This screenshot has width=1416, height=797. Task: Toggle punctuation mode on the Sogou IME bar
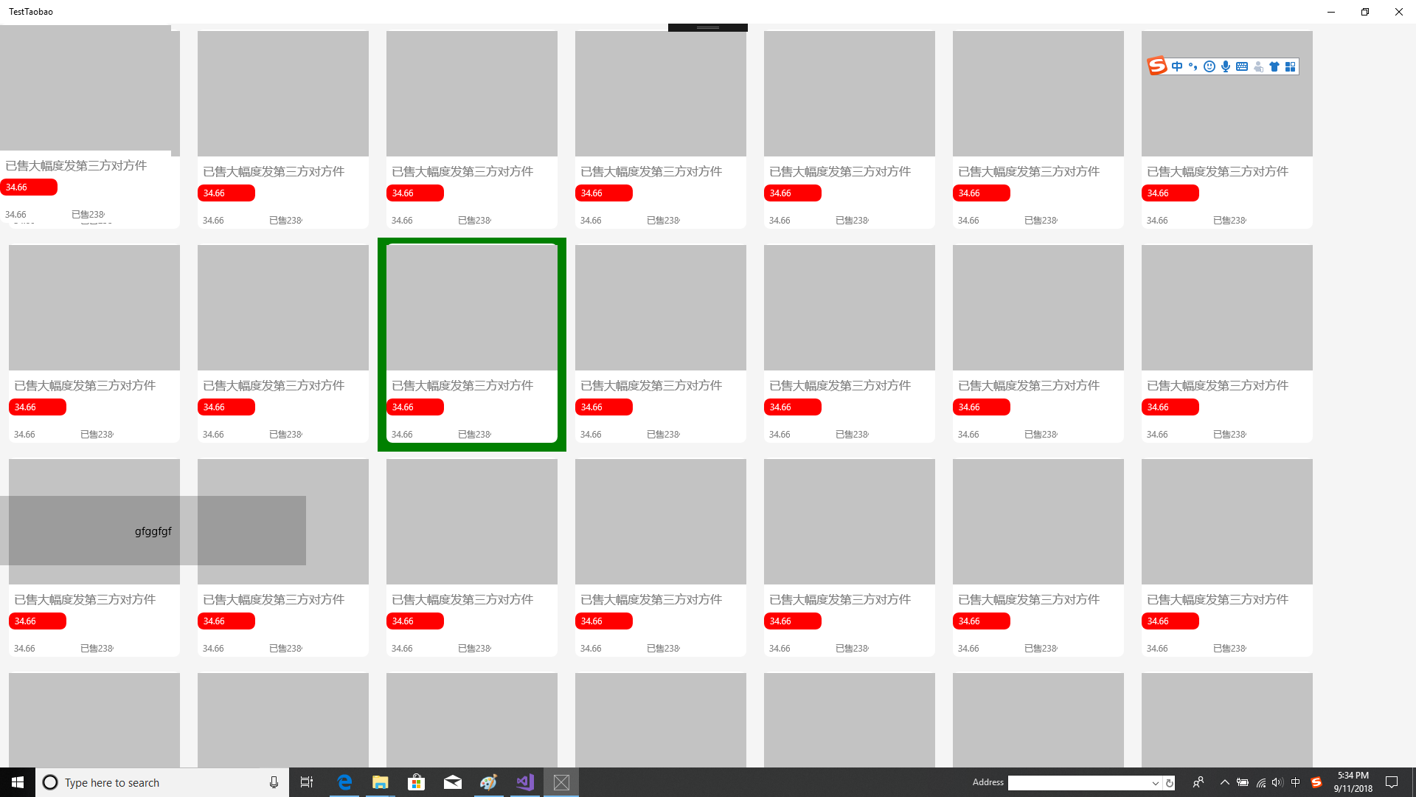pyautogui.click(x=1193, y=66)
